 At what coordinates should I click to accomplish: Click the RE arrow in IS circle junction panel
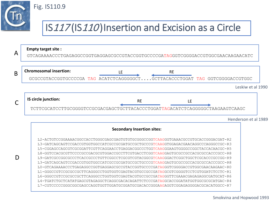point(140,105)
